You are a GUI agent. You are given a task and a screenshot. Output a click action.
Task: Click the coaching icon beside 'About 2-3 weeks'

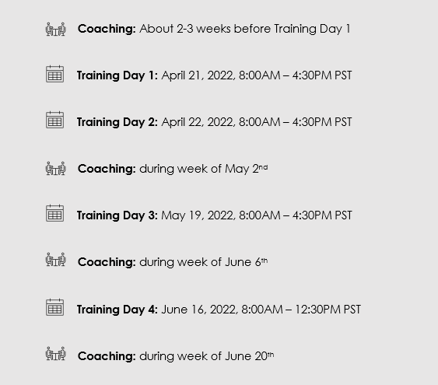click(55, 29)
